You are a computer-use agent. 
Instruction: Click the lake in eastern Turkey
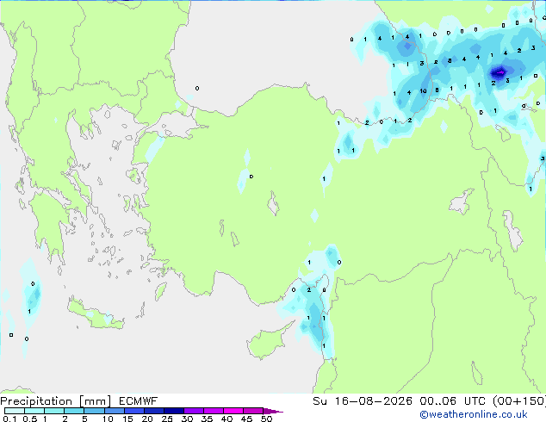point(462,202)
